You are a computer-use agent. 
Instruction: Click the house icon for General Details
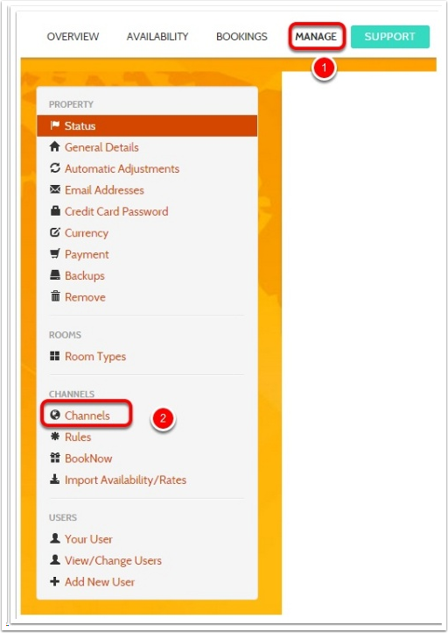coord(55,147)
